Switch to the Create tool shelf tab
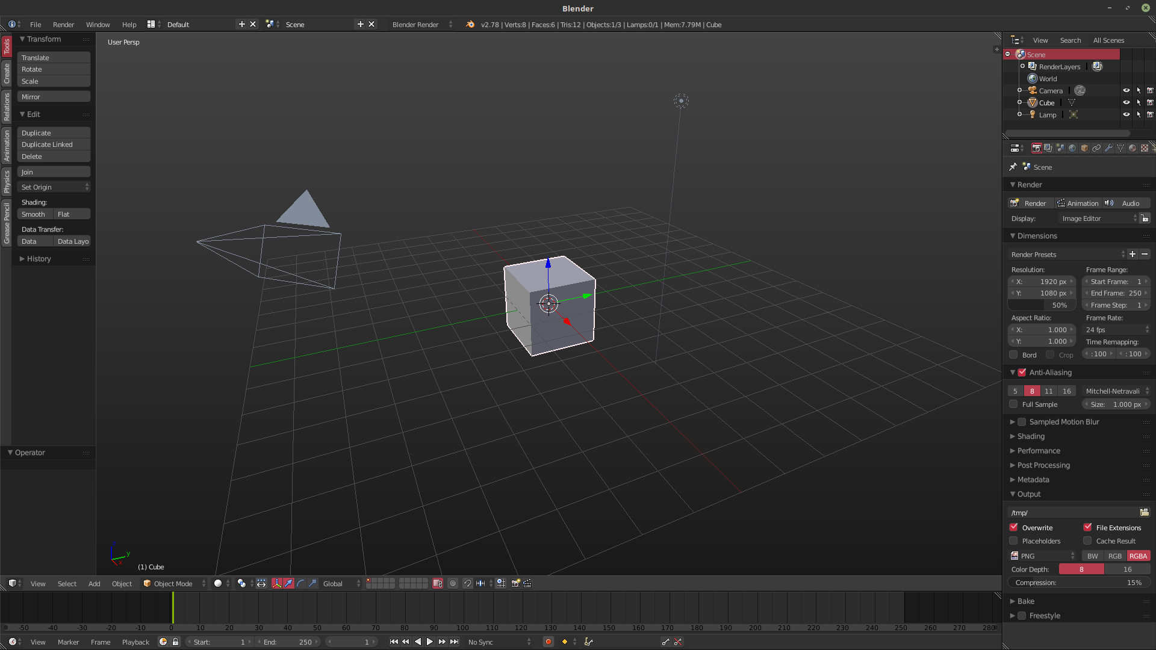Image resolution: width=1156 pixels, height=650 pixels. point(7,73)
